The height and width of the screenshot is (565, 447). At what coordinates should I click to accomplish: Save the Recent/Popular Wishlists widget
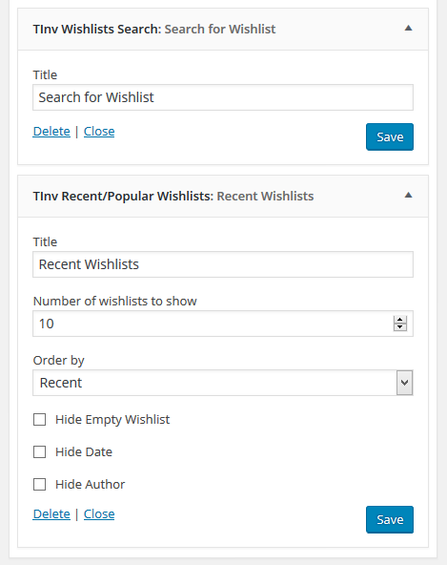pyautogui.click(x=390, y=519)
